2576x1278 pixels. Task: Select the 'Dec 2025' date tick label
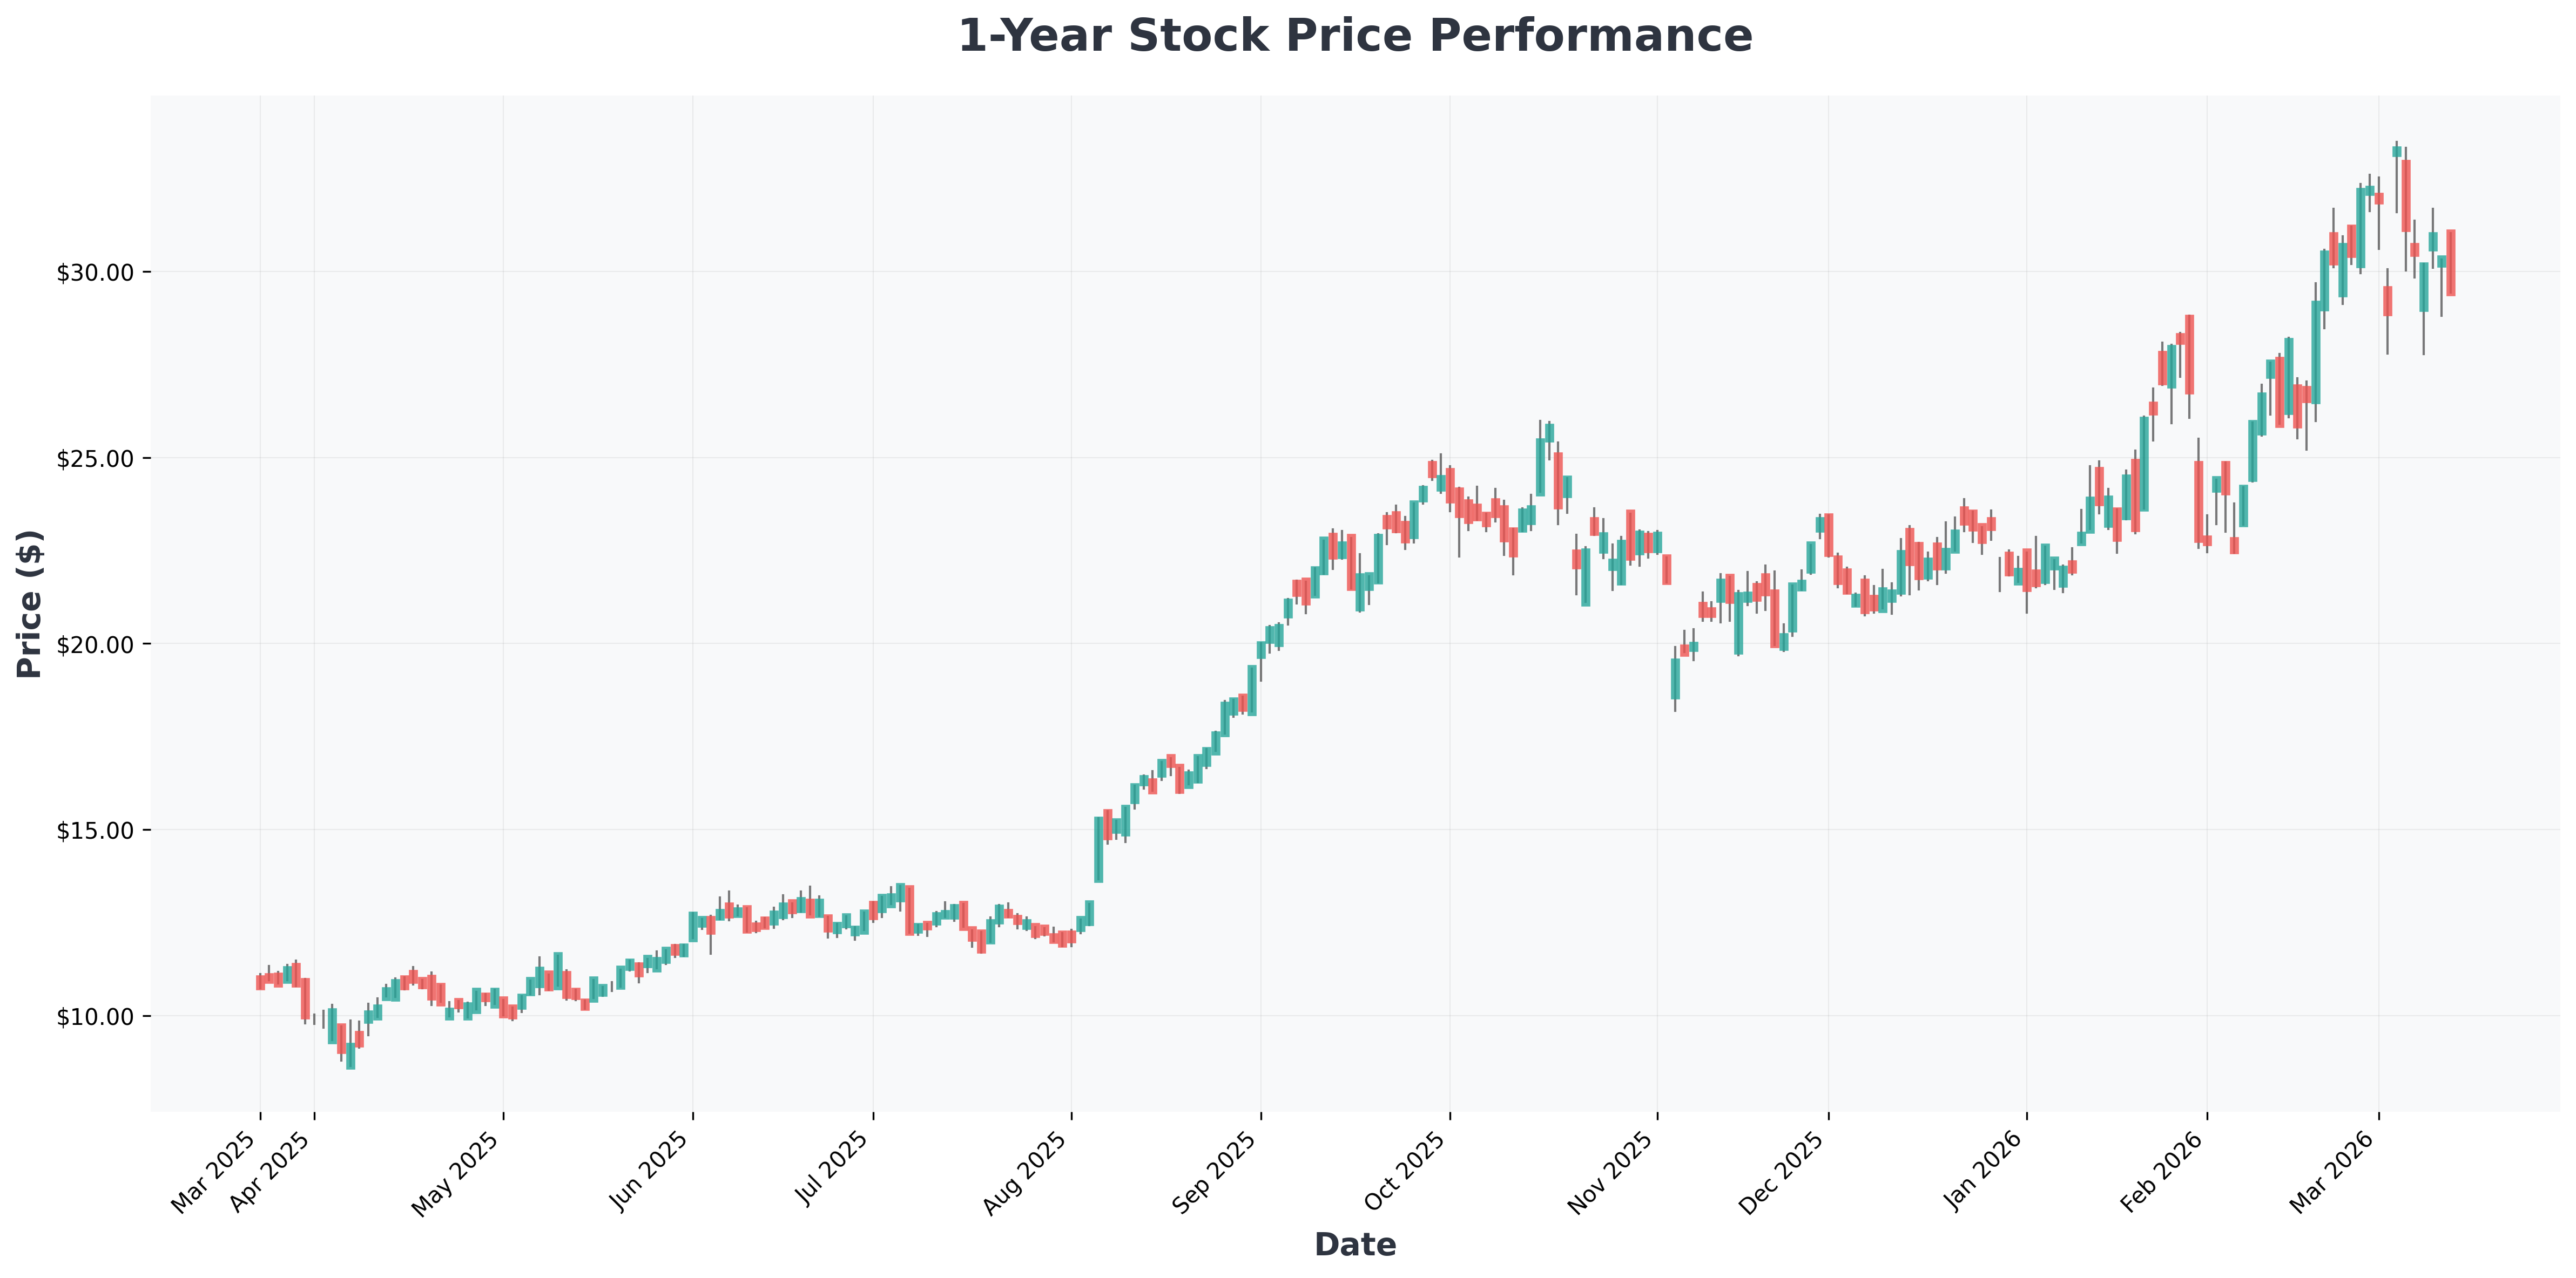[1784, 1171]
